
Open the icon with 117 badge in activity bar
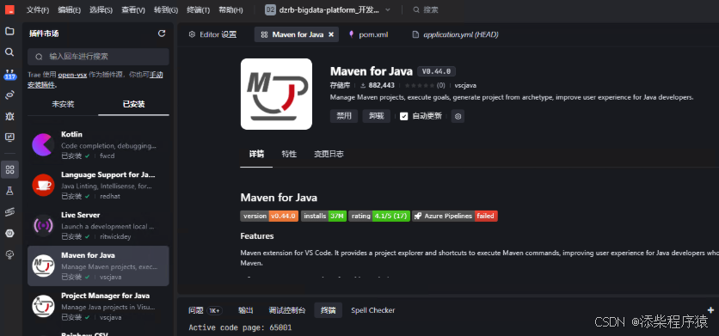click(9, 75)
